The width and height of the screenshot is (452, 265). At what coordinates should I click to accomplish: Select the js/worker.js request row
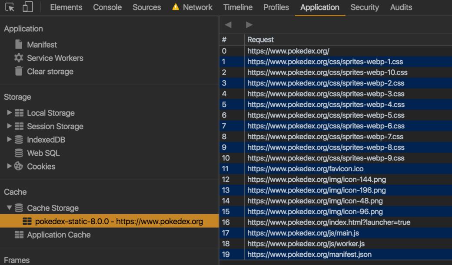(x=336, y=244)
